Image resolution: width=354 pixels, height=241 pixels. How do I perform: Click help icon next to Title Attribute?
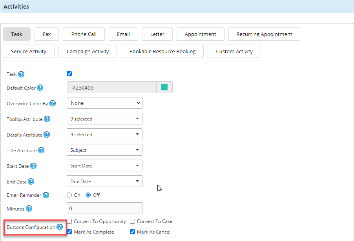tap(41, 150)
